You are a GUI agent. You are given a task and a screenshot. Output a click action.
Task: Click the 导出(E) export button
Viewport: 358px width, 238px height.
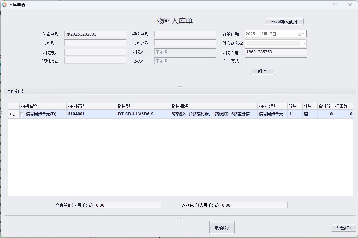343,228
